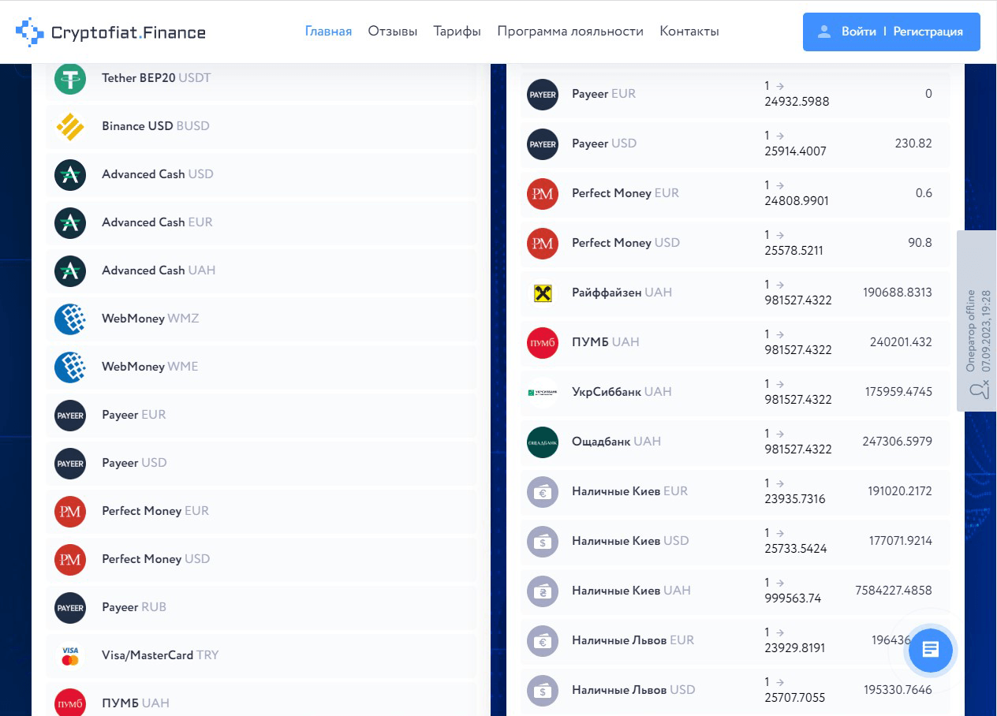The width and height of the screenshot is (997, 716).
Task: Select the Payeer RUB label
Action: point(134,607)
